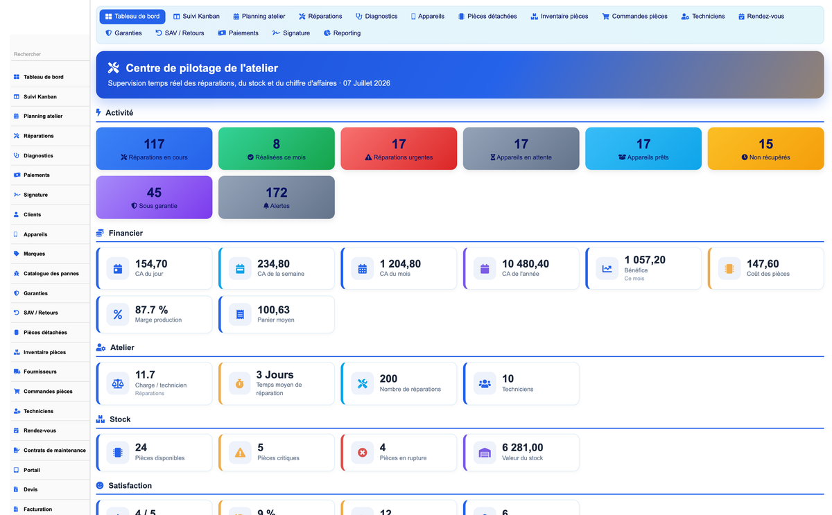Screen dimensions: 832x515
Task: Go to Pièces détachées top tab
Action: tap(487, 16)
